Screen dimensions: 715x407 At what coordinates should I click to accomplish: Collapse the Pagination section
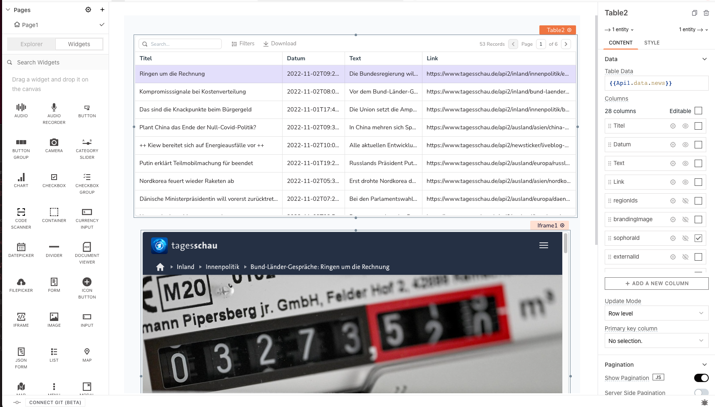pyautogui.click(x=705, y=365)
